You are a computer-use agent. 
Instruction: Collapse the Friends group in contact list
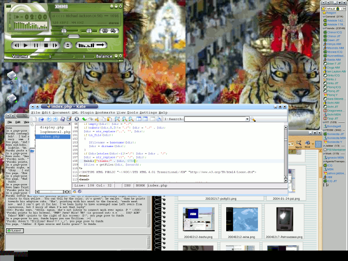(x=323, y=28)
